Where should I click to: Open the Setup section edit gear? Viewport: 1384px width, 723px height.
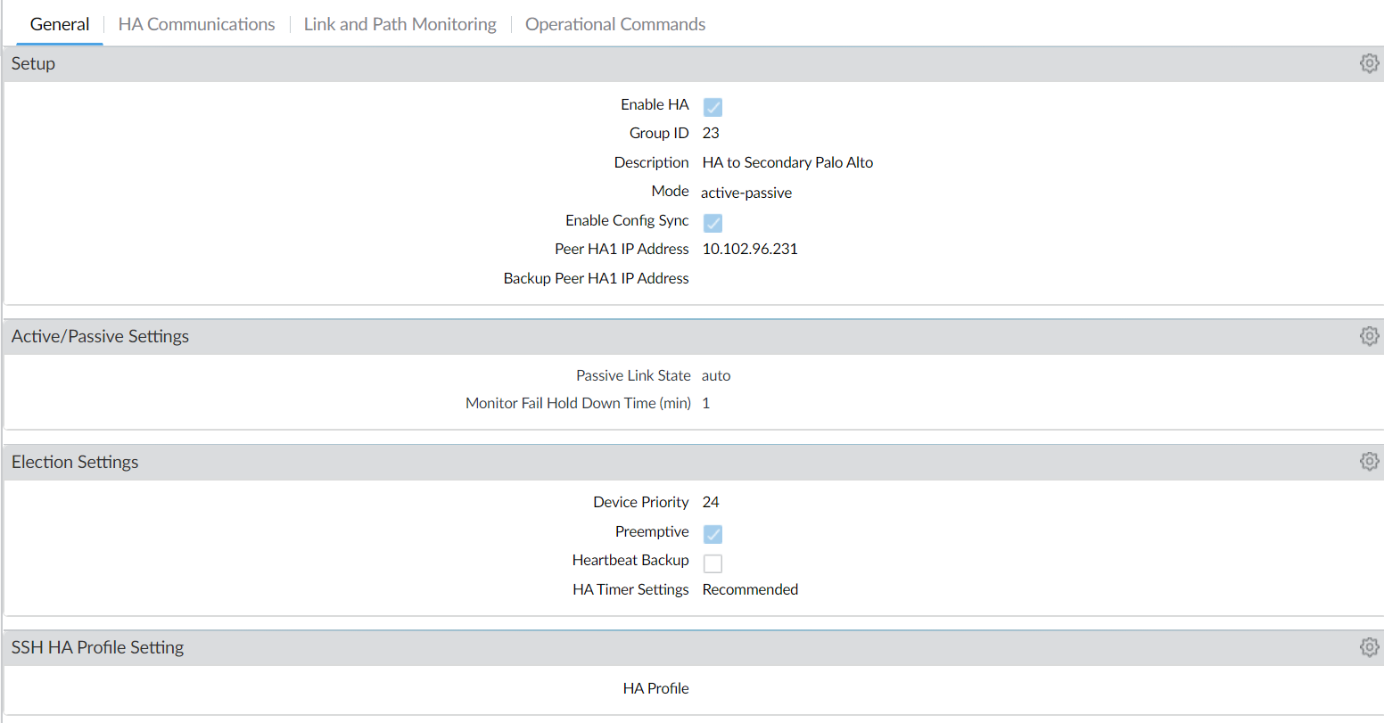click(1369, 62)
